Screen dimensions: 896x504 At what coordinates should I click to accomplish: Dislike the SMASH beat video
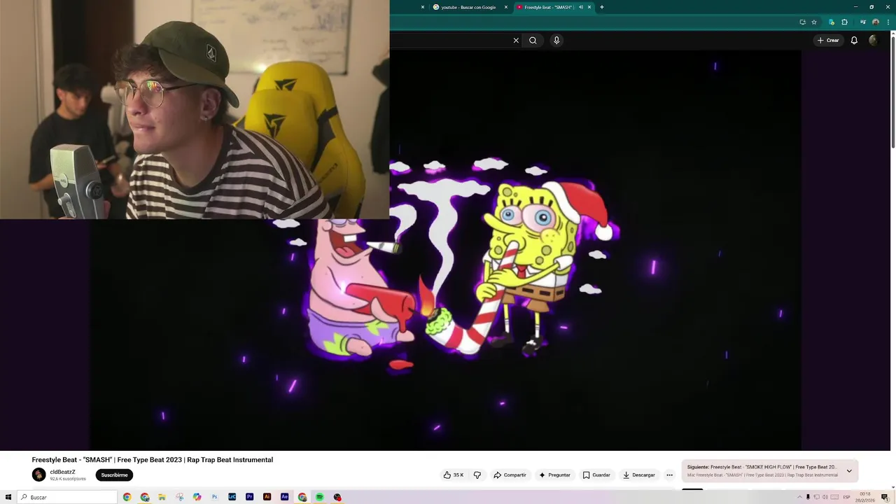477,475
